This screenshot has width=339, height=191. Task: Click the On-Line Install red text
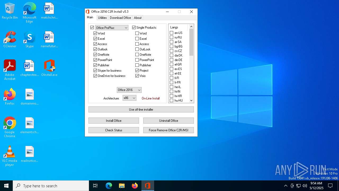point(151,98)
